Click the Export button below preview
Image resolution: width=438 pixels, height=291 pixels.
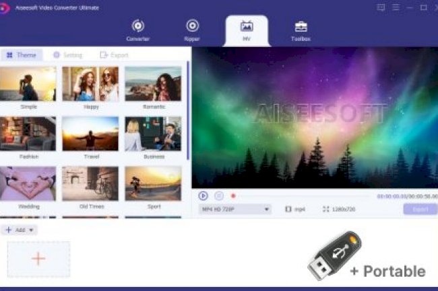(420, 209)
